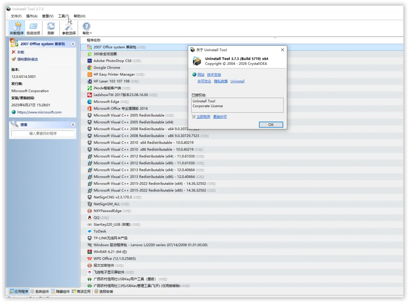409x303 pixels.
Task: Select NetSignCNG v2.3.170.3 row
Action: tap(242, 197)
